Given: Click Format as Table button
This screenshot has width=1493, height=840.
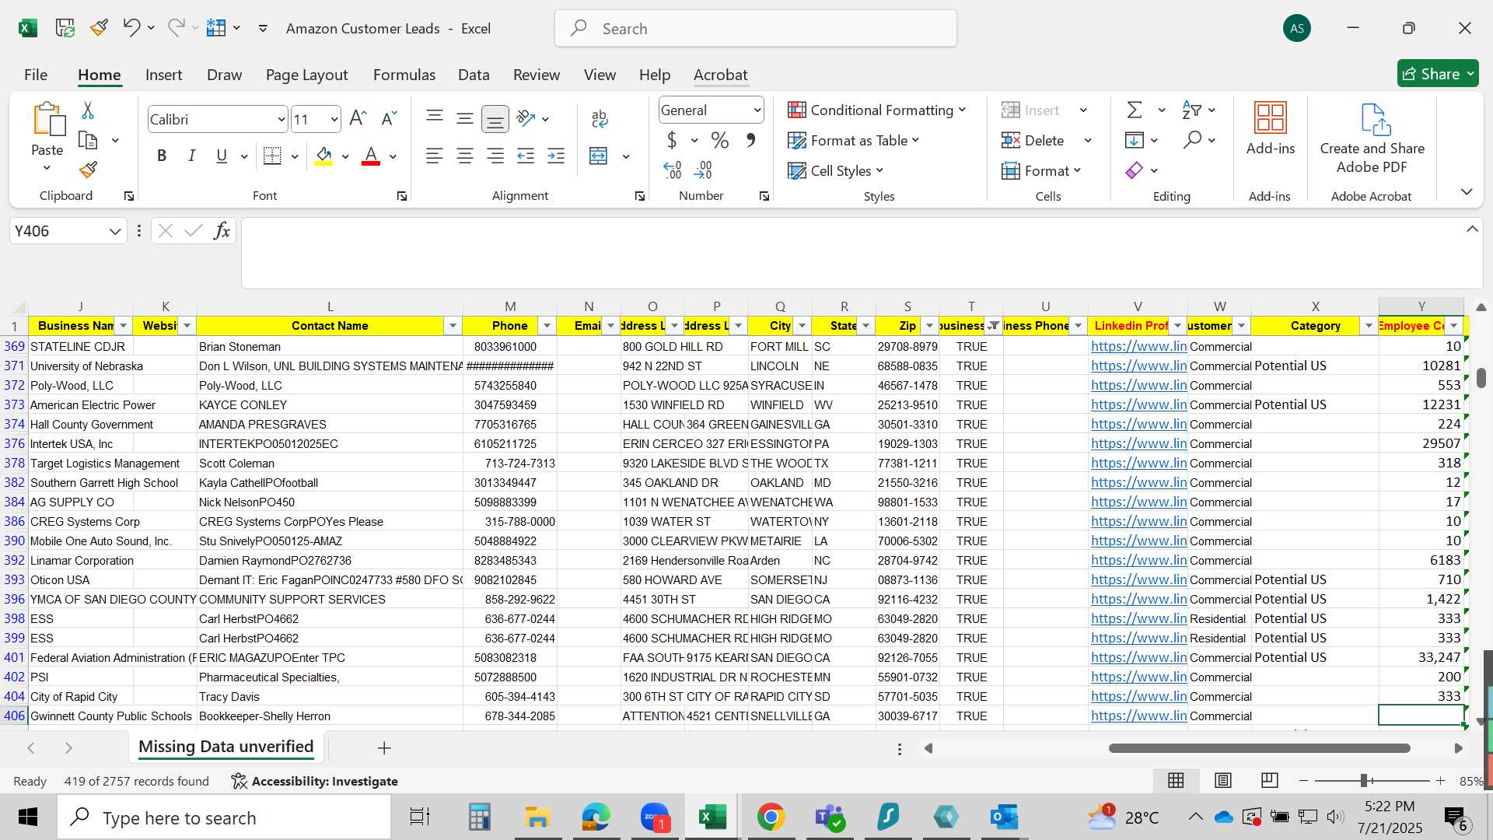Looking at the screenshot, I should coord(854,140).
